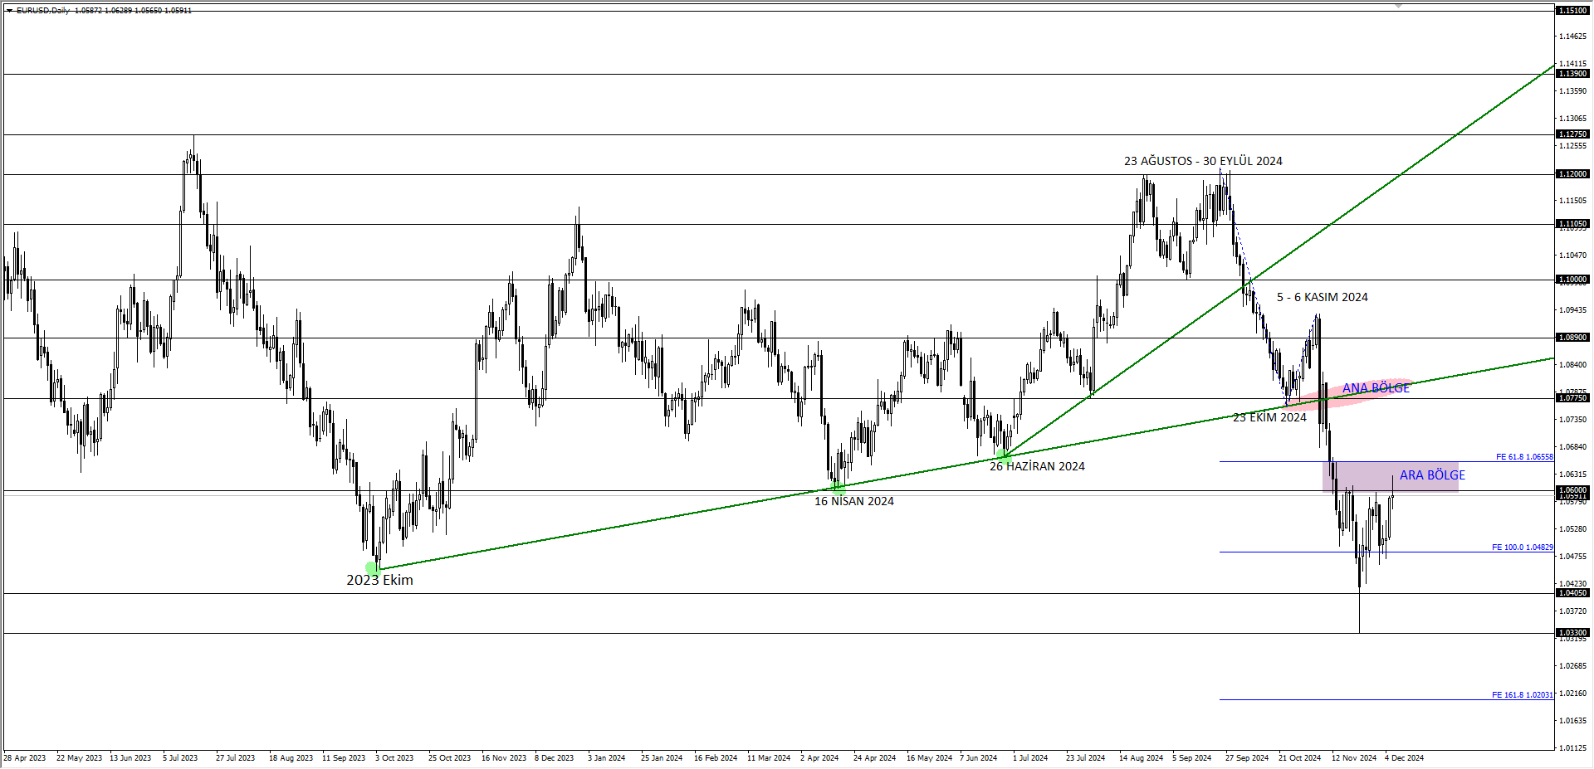This screenshot has height=769, width=1594.
Task: Select the pink ANA BÖLGE ellipse
Action: (1350, 394)
